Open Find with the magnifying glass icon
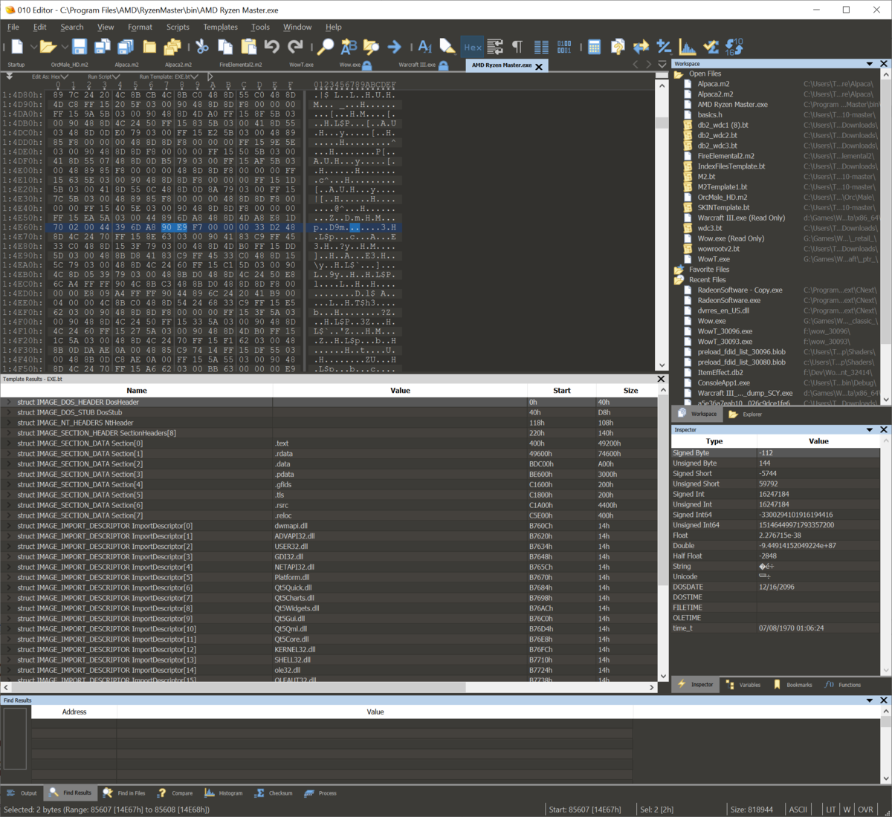Screen dimensions: 892x817 326,47
